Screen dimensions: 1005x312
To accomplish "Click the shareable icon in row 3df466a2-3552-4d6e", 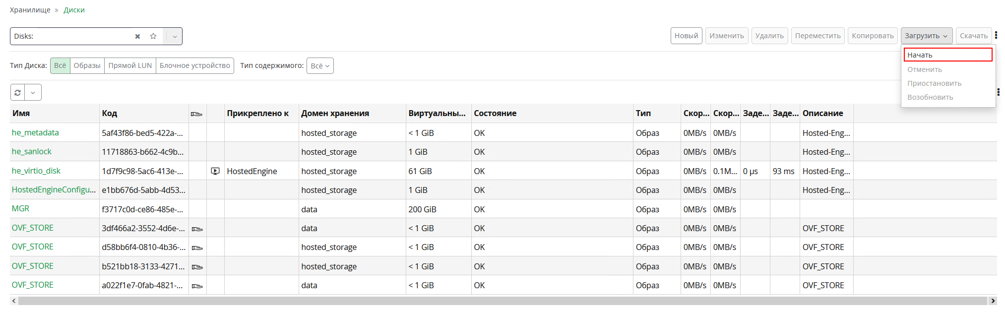I will click(197, 229).
